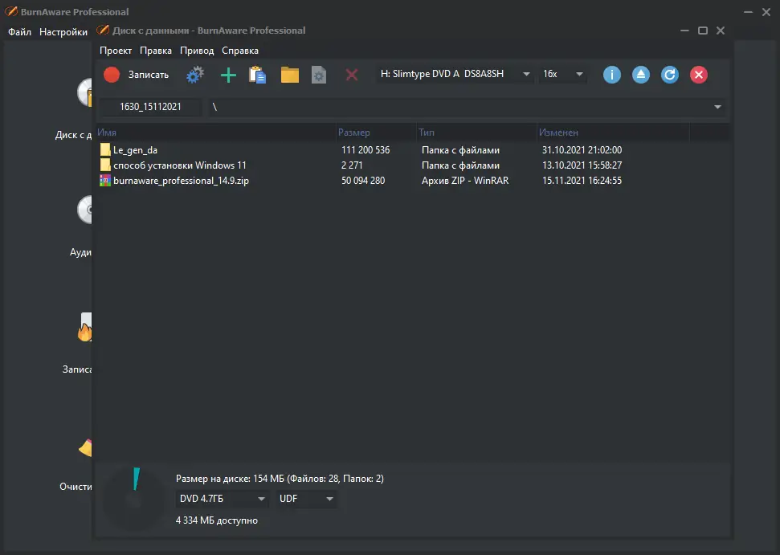Open the Audio disc icon in main window
Viewport: 780px width, 555px height.
pos(84,210)
